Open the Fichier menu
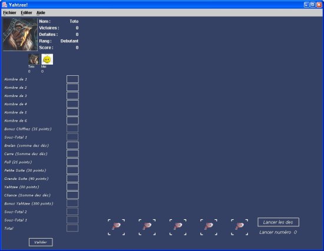 tap(9, 13)
